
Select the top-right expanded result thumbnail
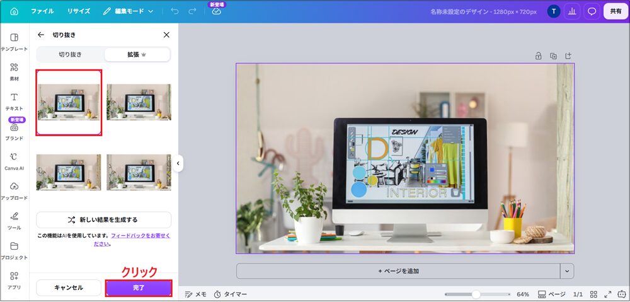(139, 102)
